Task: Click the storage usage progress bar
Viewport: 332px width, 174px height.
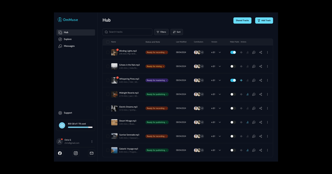Action: [x=80, y=127]
